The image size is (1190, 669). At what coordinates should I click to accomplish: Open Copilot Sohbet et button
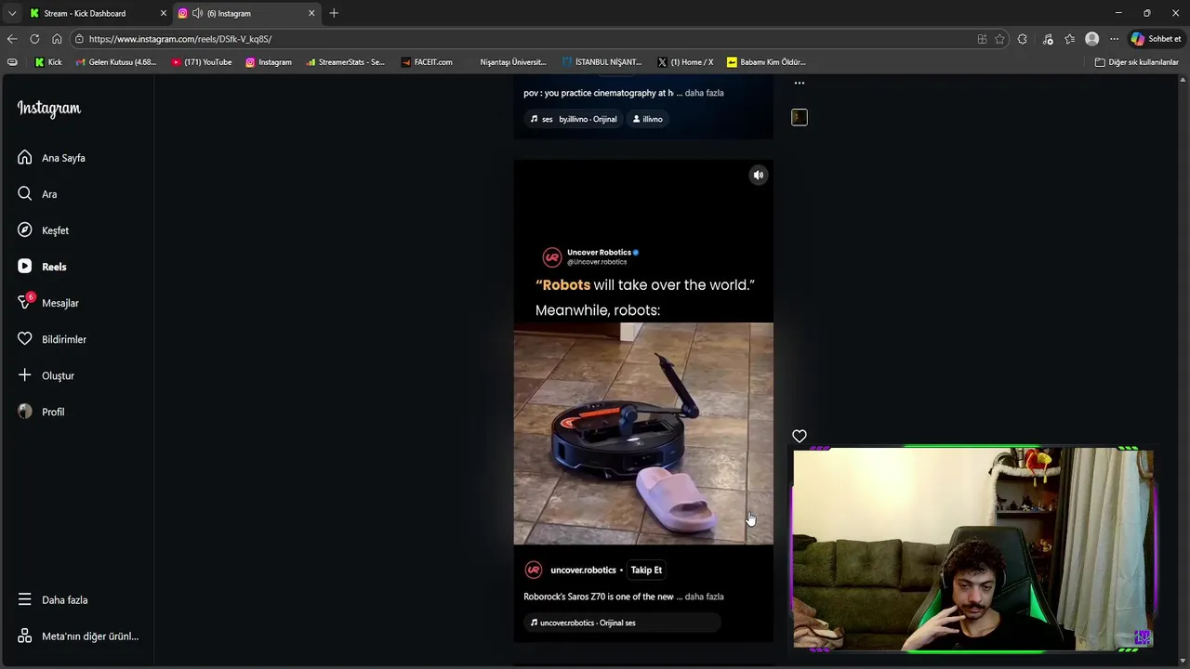tap(1156, 39)
